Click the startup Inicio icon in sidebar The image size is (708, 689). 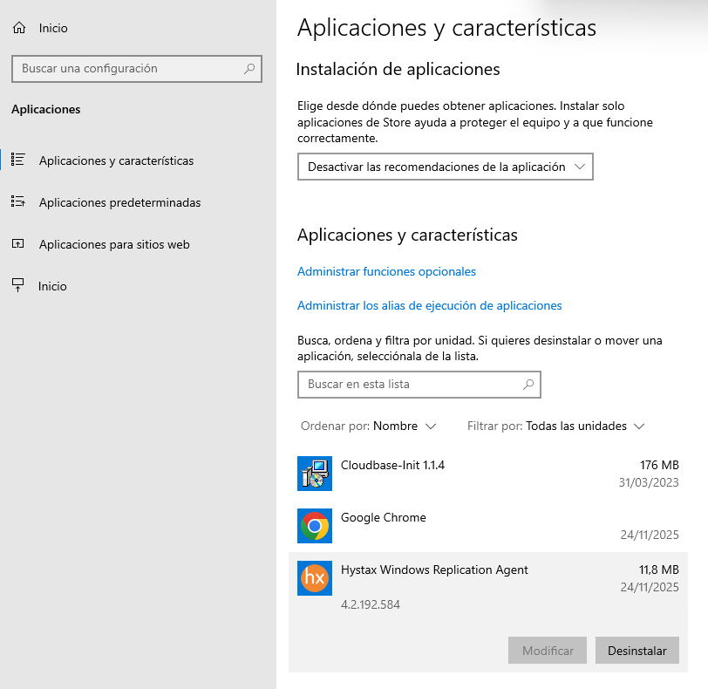pos(18,285)
